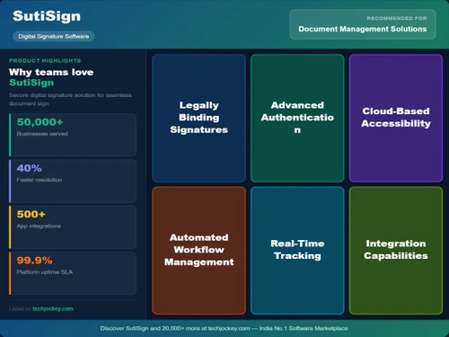The height and width of the screenshot is (337, 449).
Task: Click the Faster resolution caption
Action: [40, 180]
